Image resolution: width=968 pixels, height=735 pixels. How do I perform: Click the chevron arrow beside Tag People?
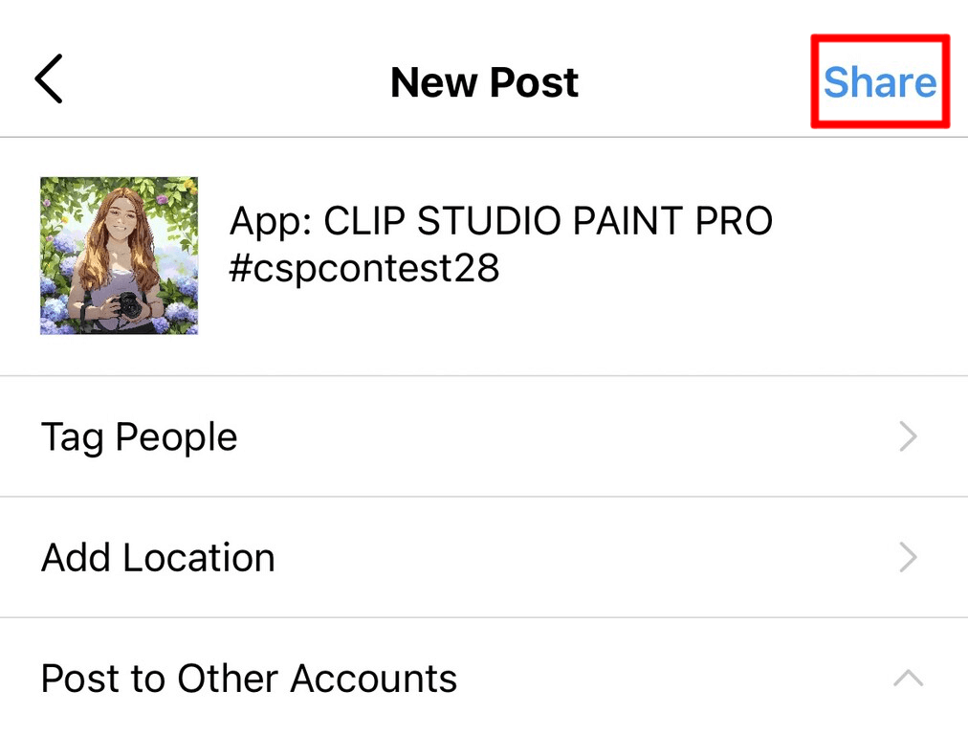(x=908, y=437)
